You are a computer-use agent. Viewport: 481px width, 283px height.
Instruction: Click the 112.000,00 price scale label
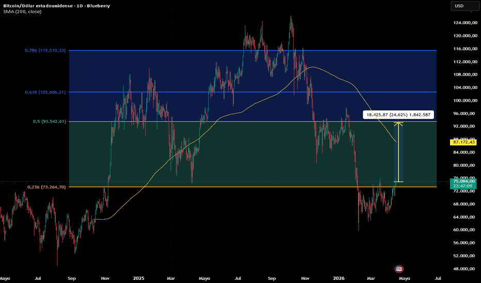point(465,62)
